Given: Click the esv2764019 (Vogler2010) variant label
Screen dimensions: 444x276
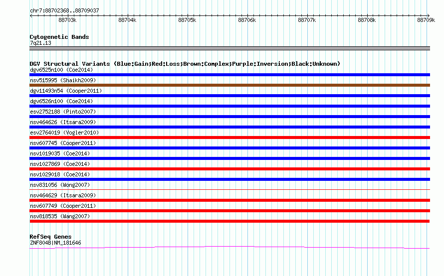Looking at the screenshot, I should point(64,133).
